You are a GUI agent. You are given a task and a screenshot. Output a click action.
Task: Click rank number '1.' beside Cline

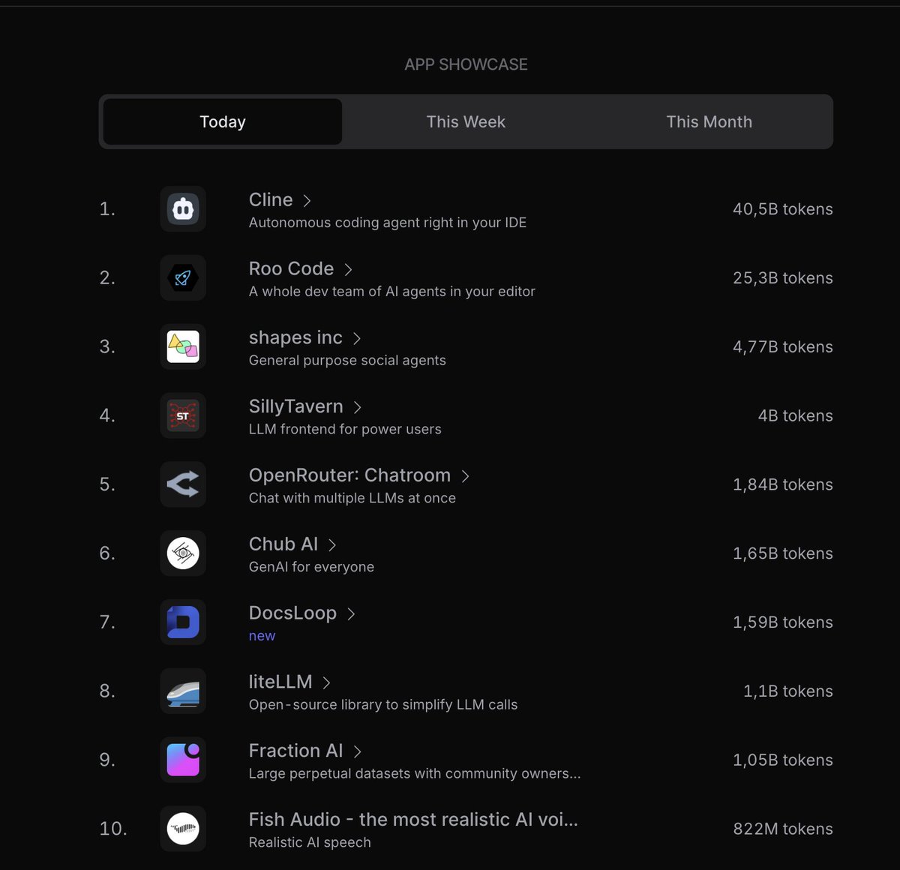[x=107, y=209]
